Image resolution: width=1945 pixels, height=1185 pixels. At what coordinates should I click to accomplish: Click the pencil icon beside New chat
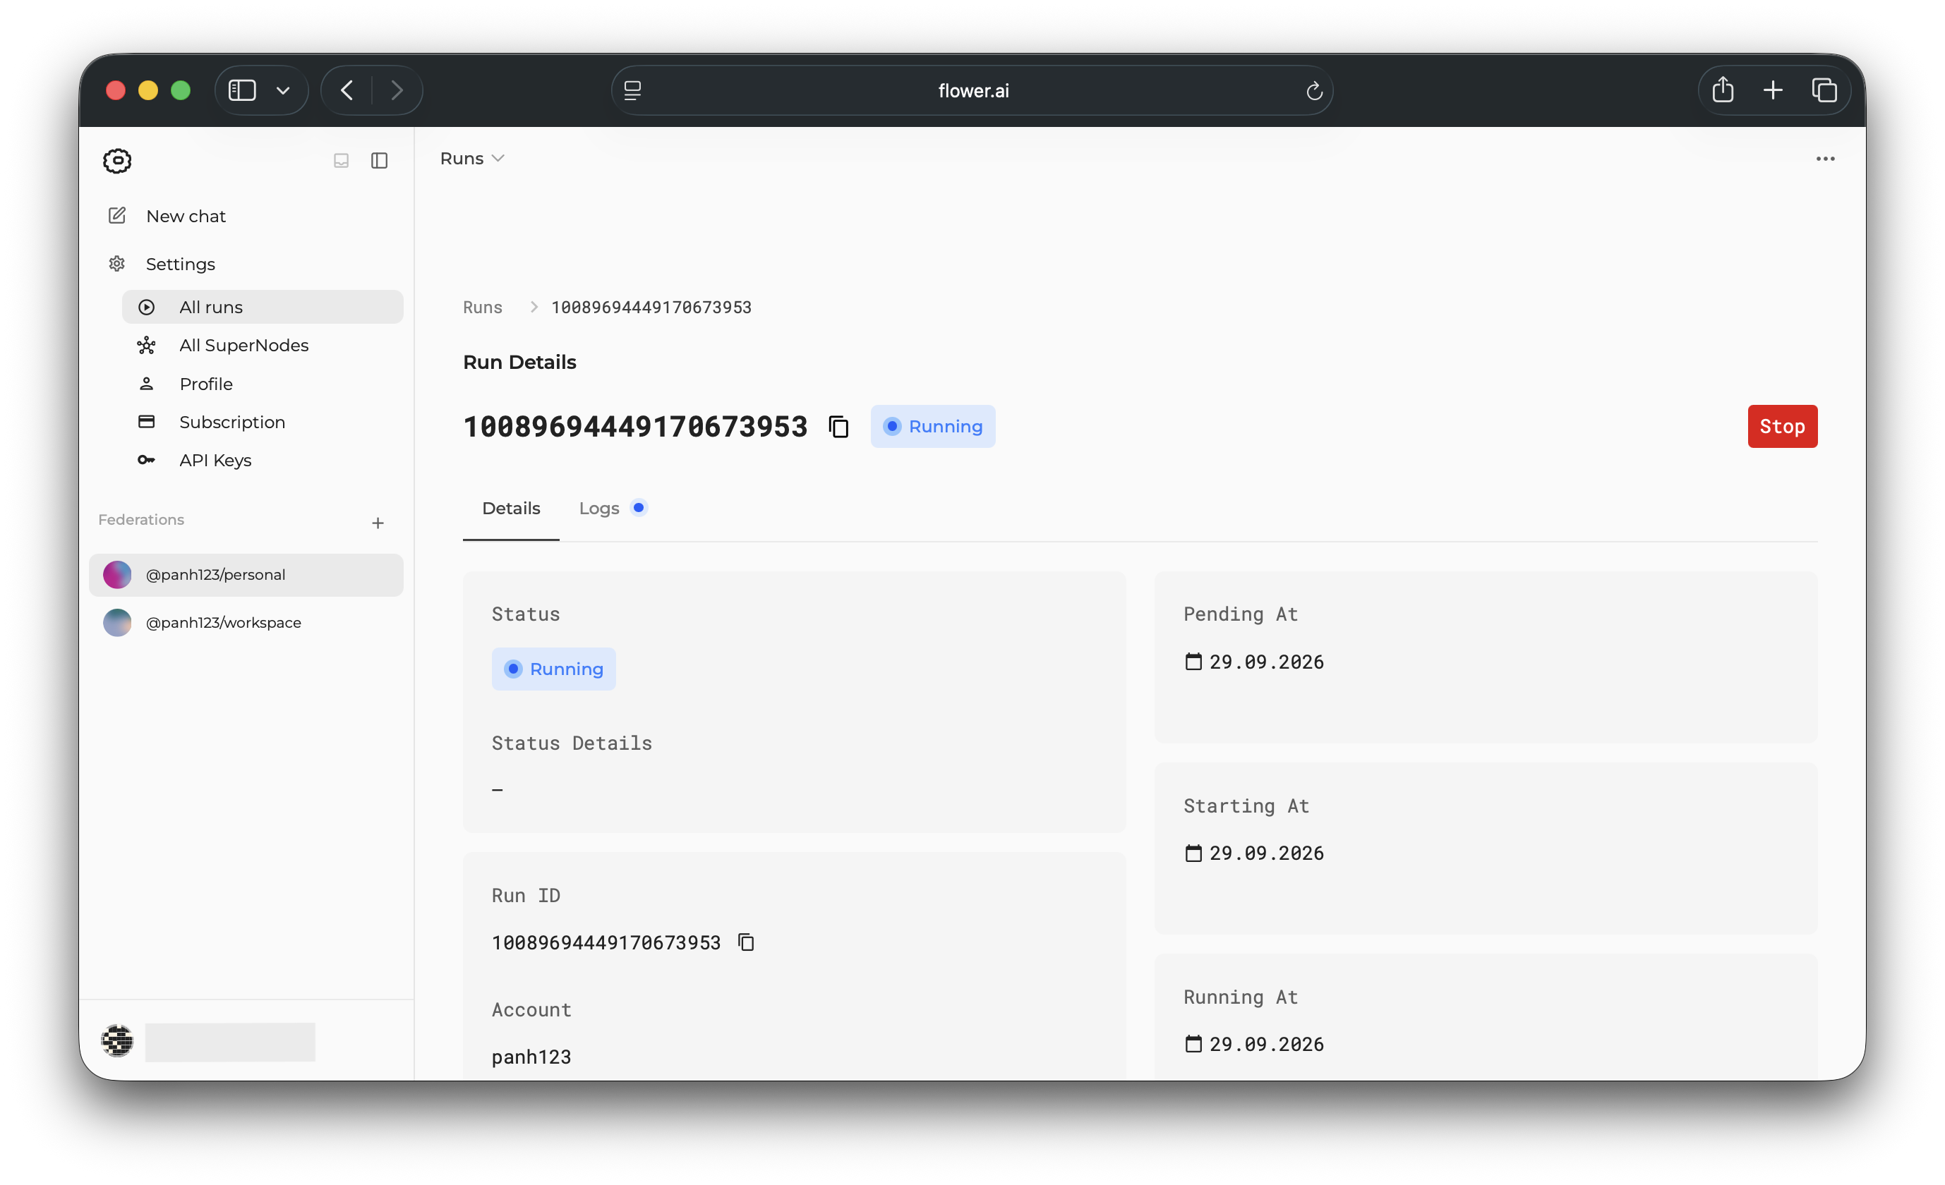[117, 215]
